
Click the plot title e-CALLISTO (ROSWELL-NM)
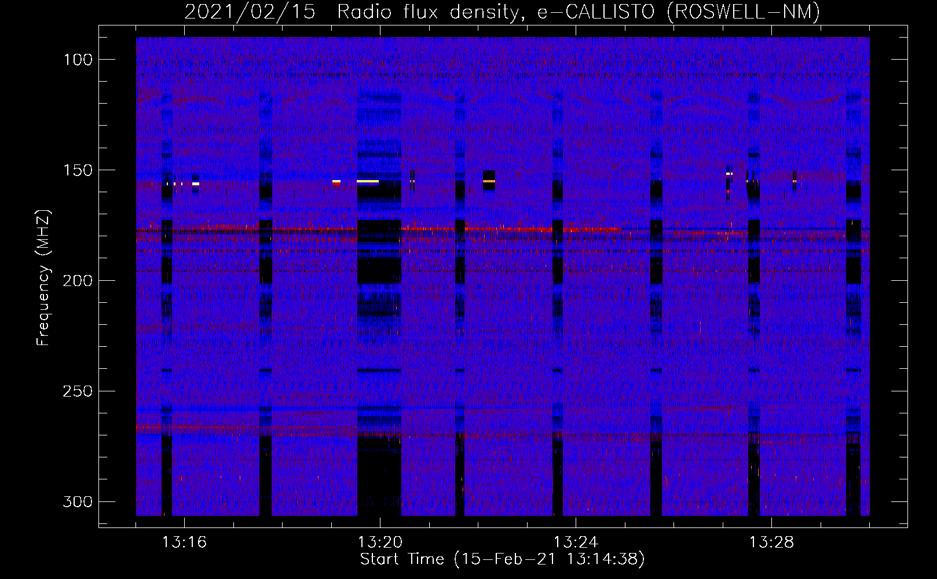(x=679, y=12)
